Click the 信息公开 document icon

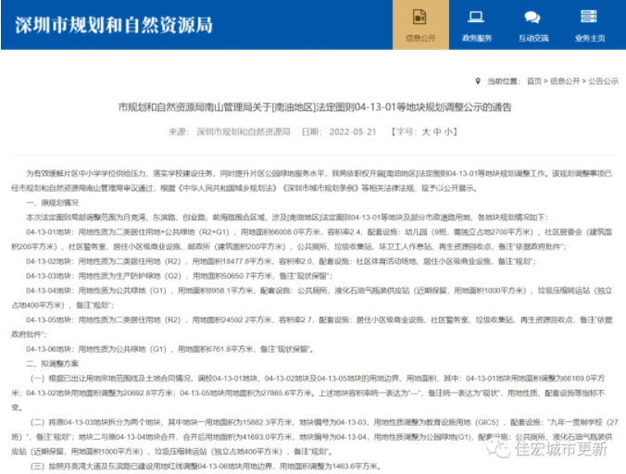pos(418,19)
